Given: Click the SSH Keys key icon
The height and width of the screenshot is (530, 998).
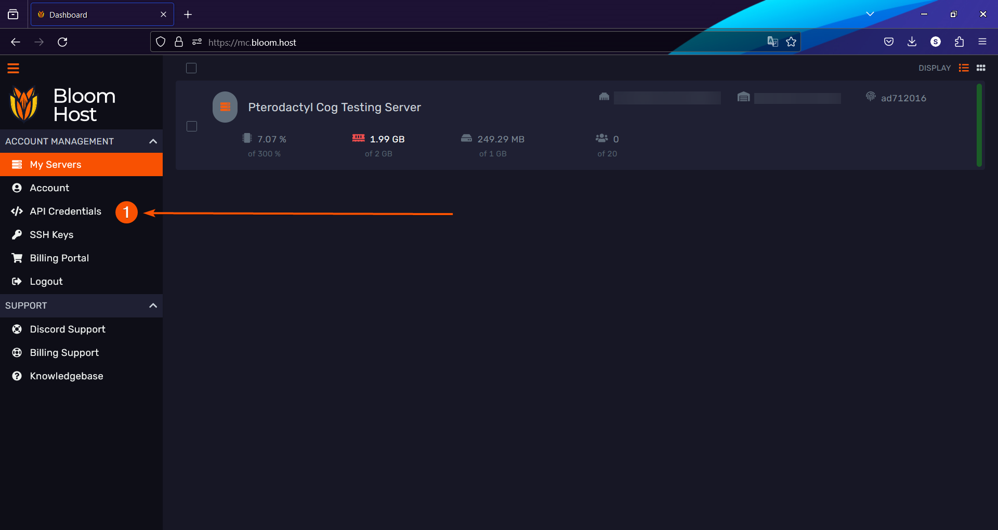Looking at the screenshot, I should coord(17,234).
